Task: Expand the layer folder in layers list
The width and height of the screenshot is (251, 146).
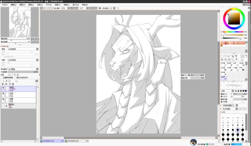Action: point(7,106)
